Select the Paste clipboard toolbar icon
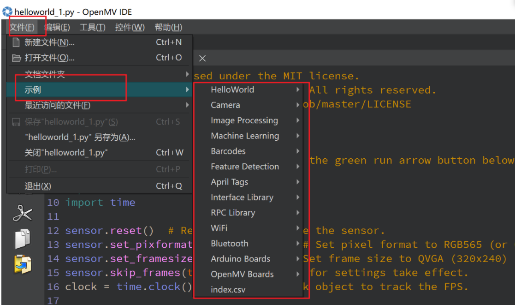The height and width of the screenshot is (305, 515). coord(22,264)
